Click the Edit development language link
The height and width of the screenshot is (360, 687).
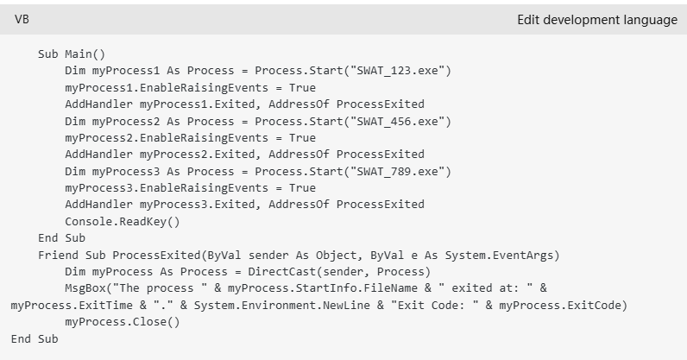click(597, 20)
